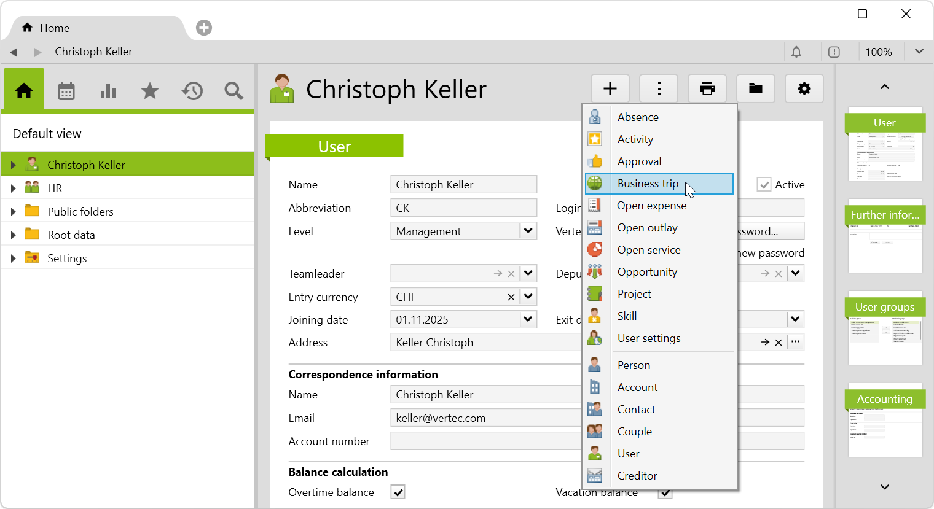Expand the HR tree node
Viewport: 934px width, 509px height.
click(13, 188)
